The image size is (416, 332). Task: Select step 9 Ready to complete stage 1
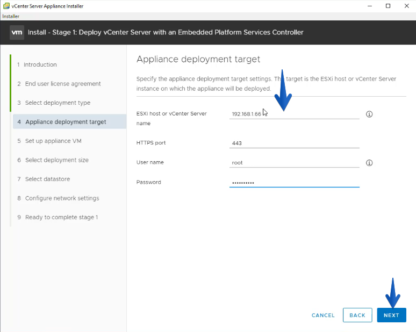pos(58,217)
